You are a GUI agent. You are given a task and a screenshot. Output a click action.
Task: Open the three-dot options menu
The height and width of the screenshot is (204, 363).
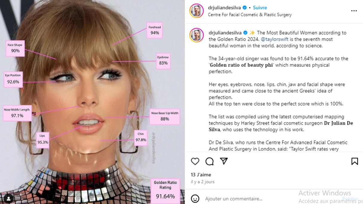point(354,11)
